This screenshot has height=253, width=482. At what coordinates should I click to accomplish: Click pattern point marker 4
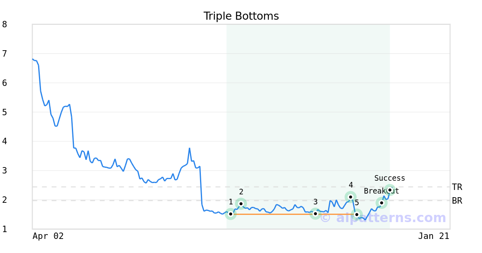[x=351, y=197]
